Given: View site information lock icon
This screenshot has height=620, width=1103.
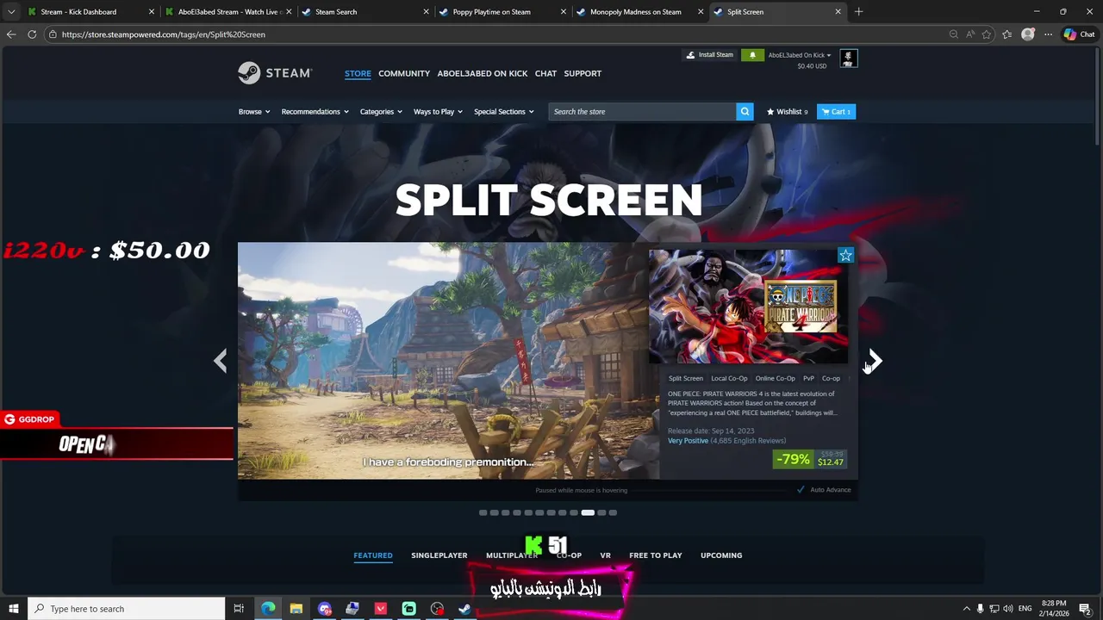Looking at the screenshot, I should coord(53,34).
